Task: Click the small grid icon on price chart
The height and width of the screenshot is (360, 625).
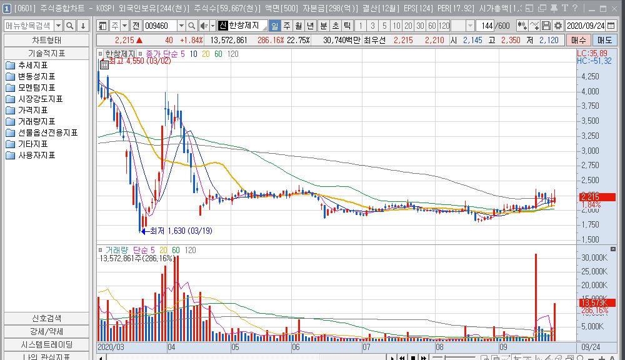Action: coord(104,64)
